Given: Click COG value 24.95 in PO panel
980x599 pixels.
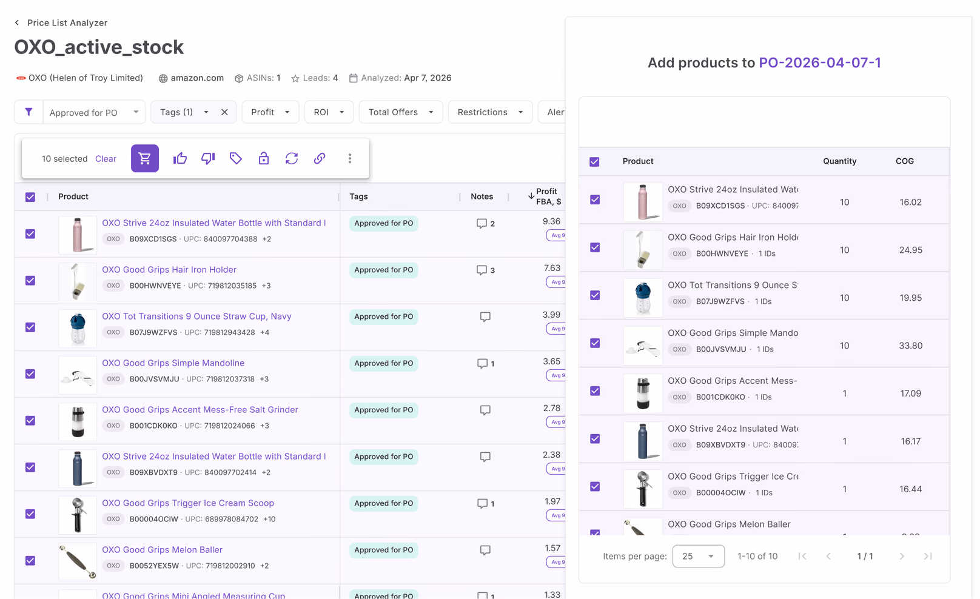Looking at the screenshot, I should click(x=911, y=250).
